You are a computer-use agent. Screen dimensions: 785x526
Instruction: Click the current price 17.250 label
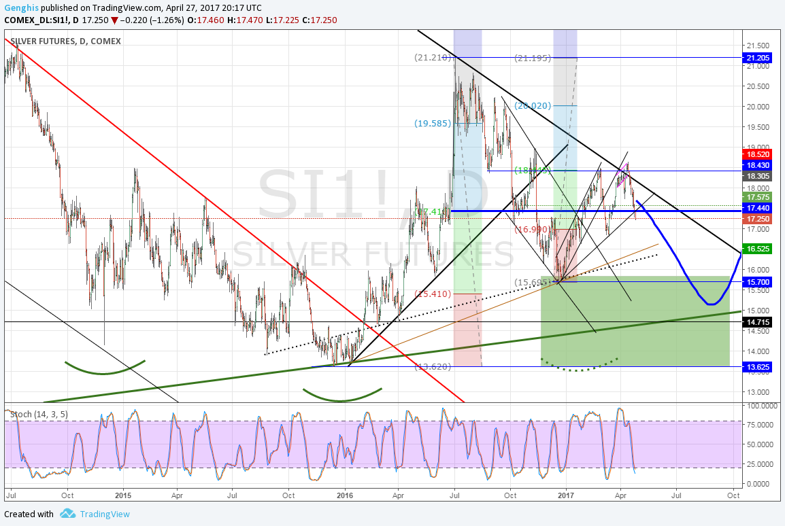[x=758, y=219]
